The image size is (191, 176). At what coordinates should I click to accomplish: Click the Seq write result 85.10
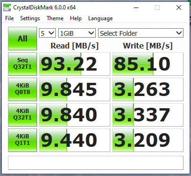(148, 64)
